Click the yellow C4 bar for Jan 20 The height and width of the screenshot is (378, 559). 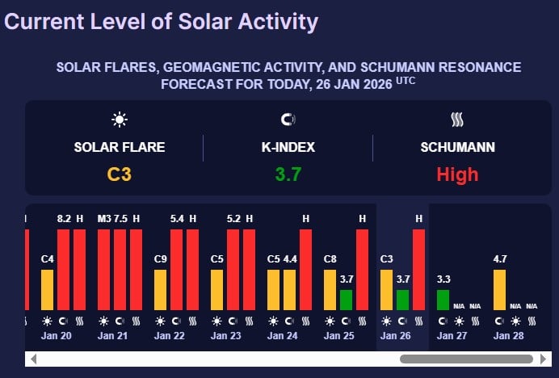[x=47, y=289]
